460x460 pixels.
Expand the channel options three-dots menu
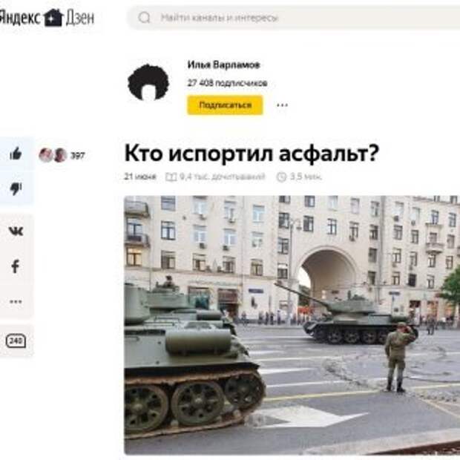coord(282,105)
